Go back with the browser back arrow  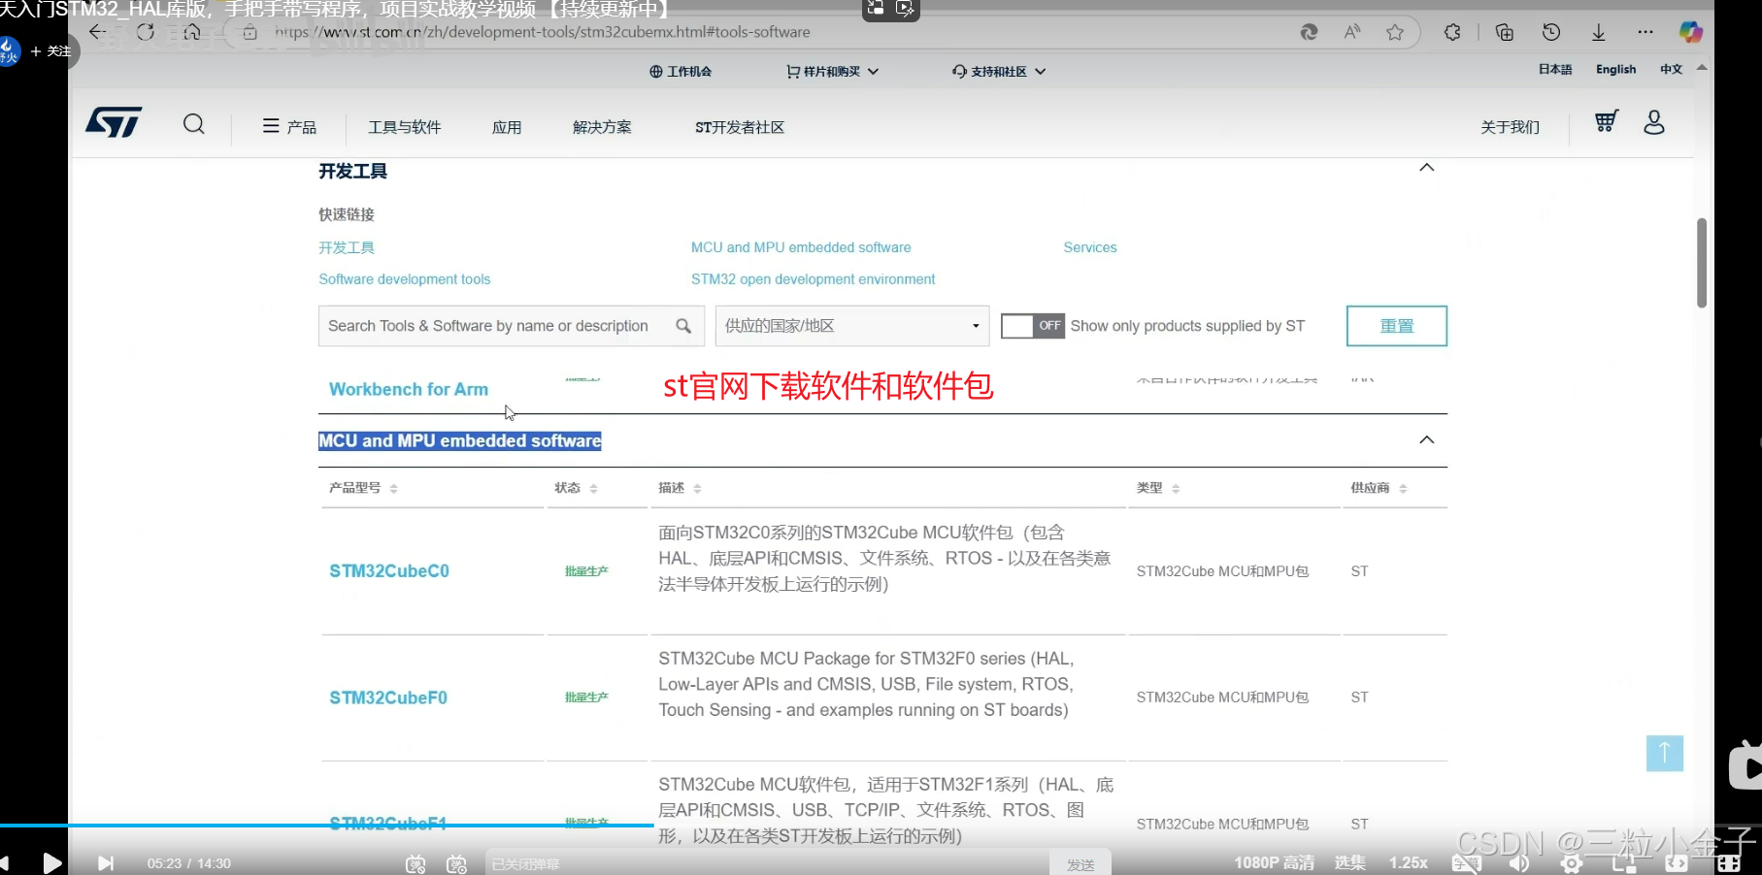tap(97, 32)
